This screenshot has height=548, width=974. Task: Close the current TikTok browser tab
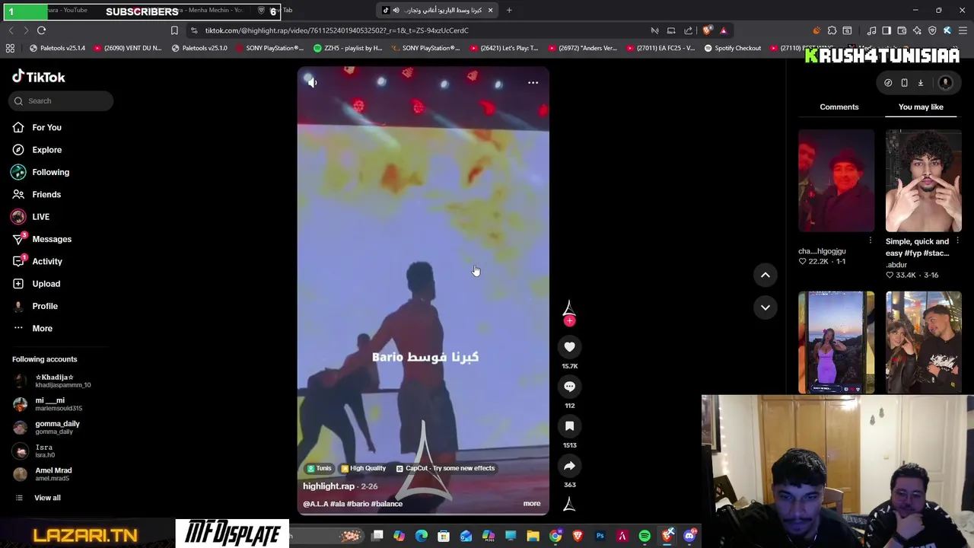tap(490, 11)
